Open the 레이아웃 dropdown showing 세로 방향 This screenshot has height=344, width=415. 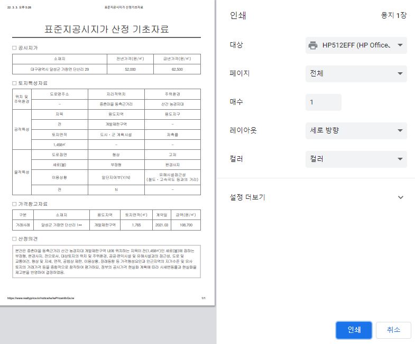click(356, 130)
